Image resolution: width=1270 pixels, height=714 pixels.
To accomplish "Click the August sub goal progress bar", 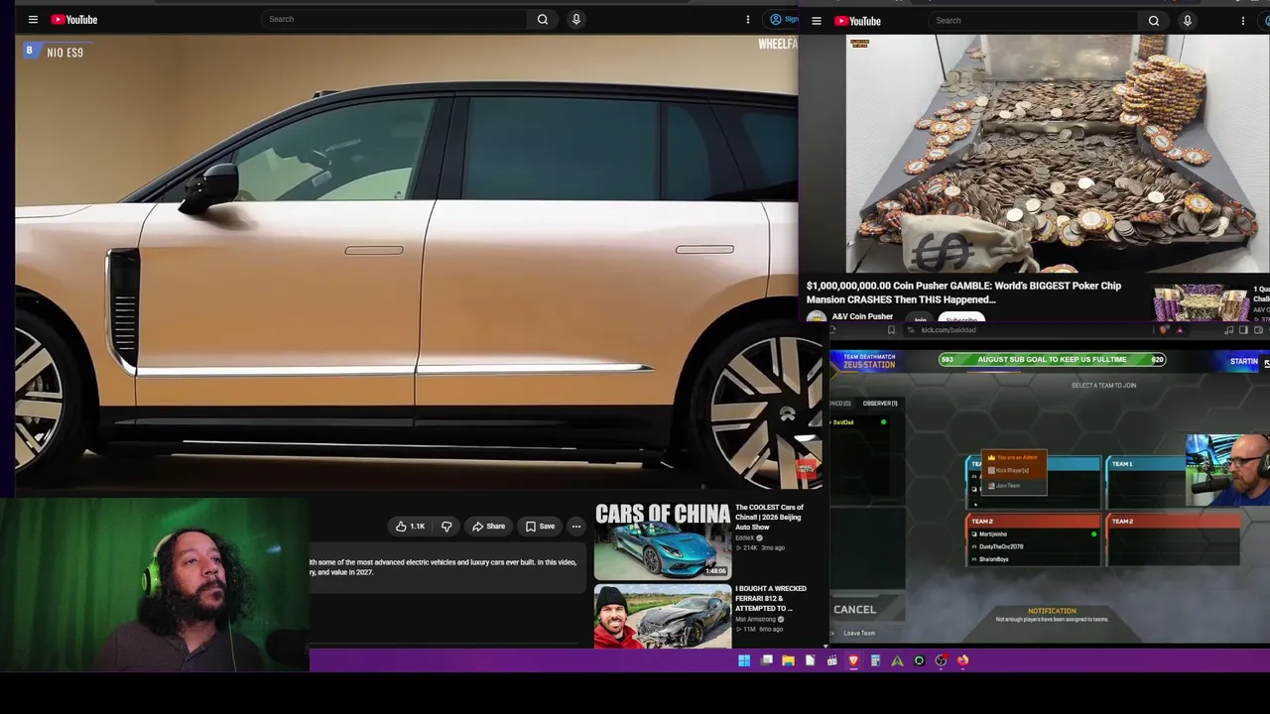I will pyautogui.click(x=1052, y=359).
